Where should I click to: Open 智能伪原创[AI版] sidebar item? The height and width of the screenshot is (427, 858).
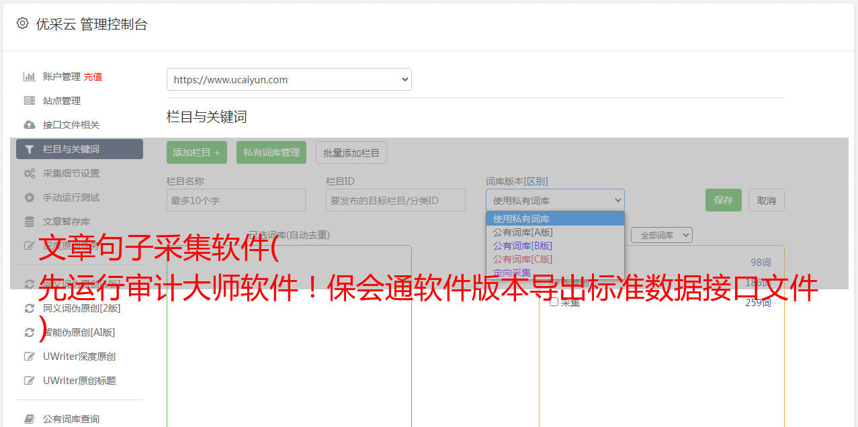click(79, 332)
